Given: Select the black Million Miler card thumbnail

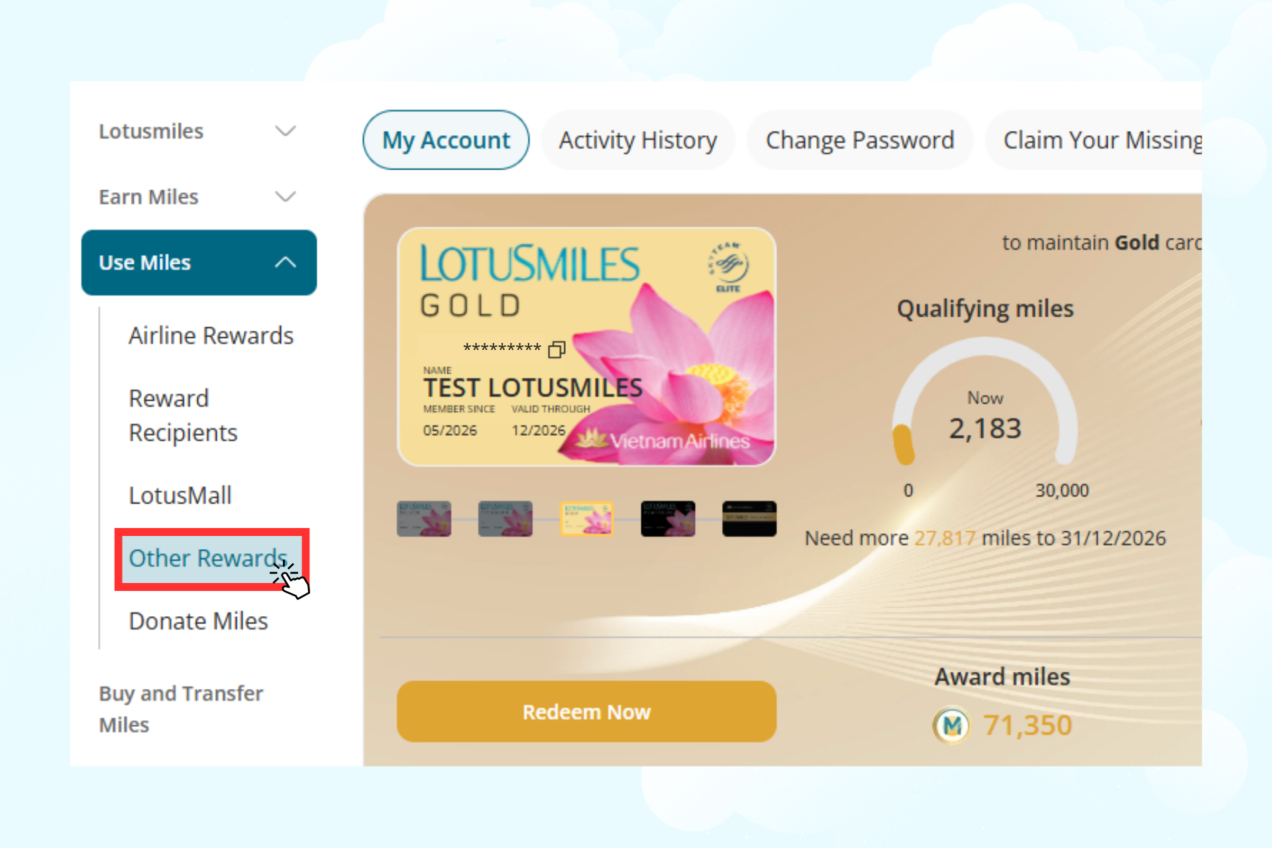Looking at the screenshot, I should coord(749,518).
